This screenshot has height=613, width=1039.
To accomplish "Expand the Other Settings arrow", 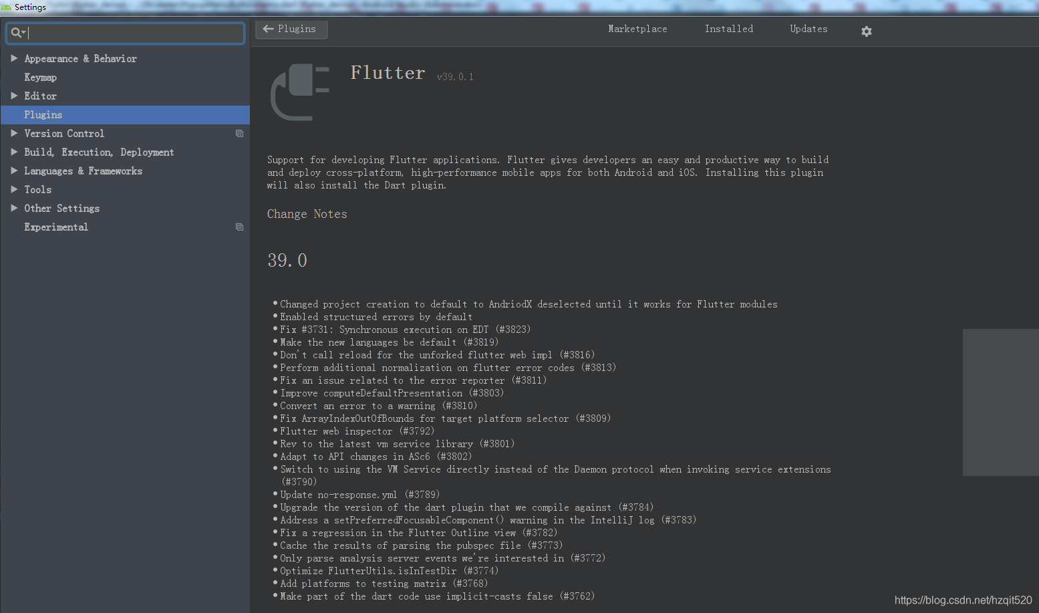I will click(x=14, y=208).
